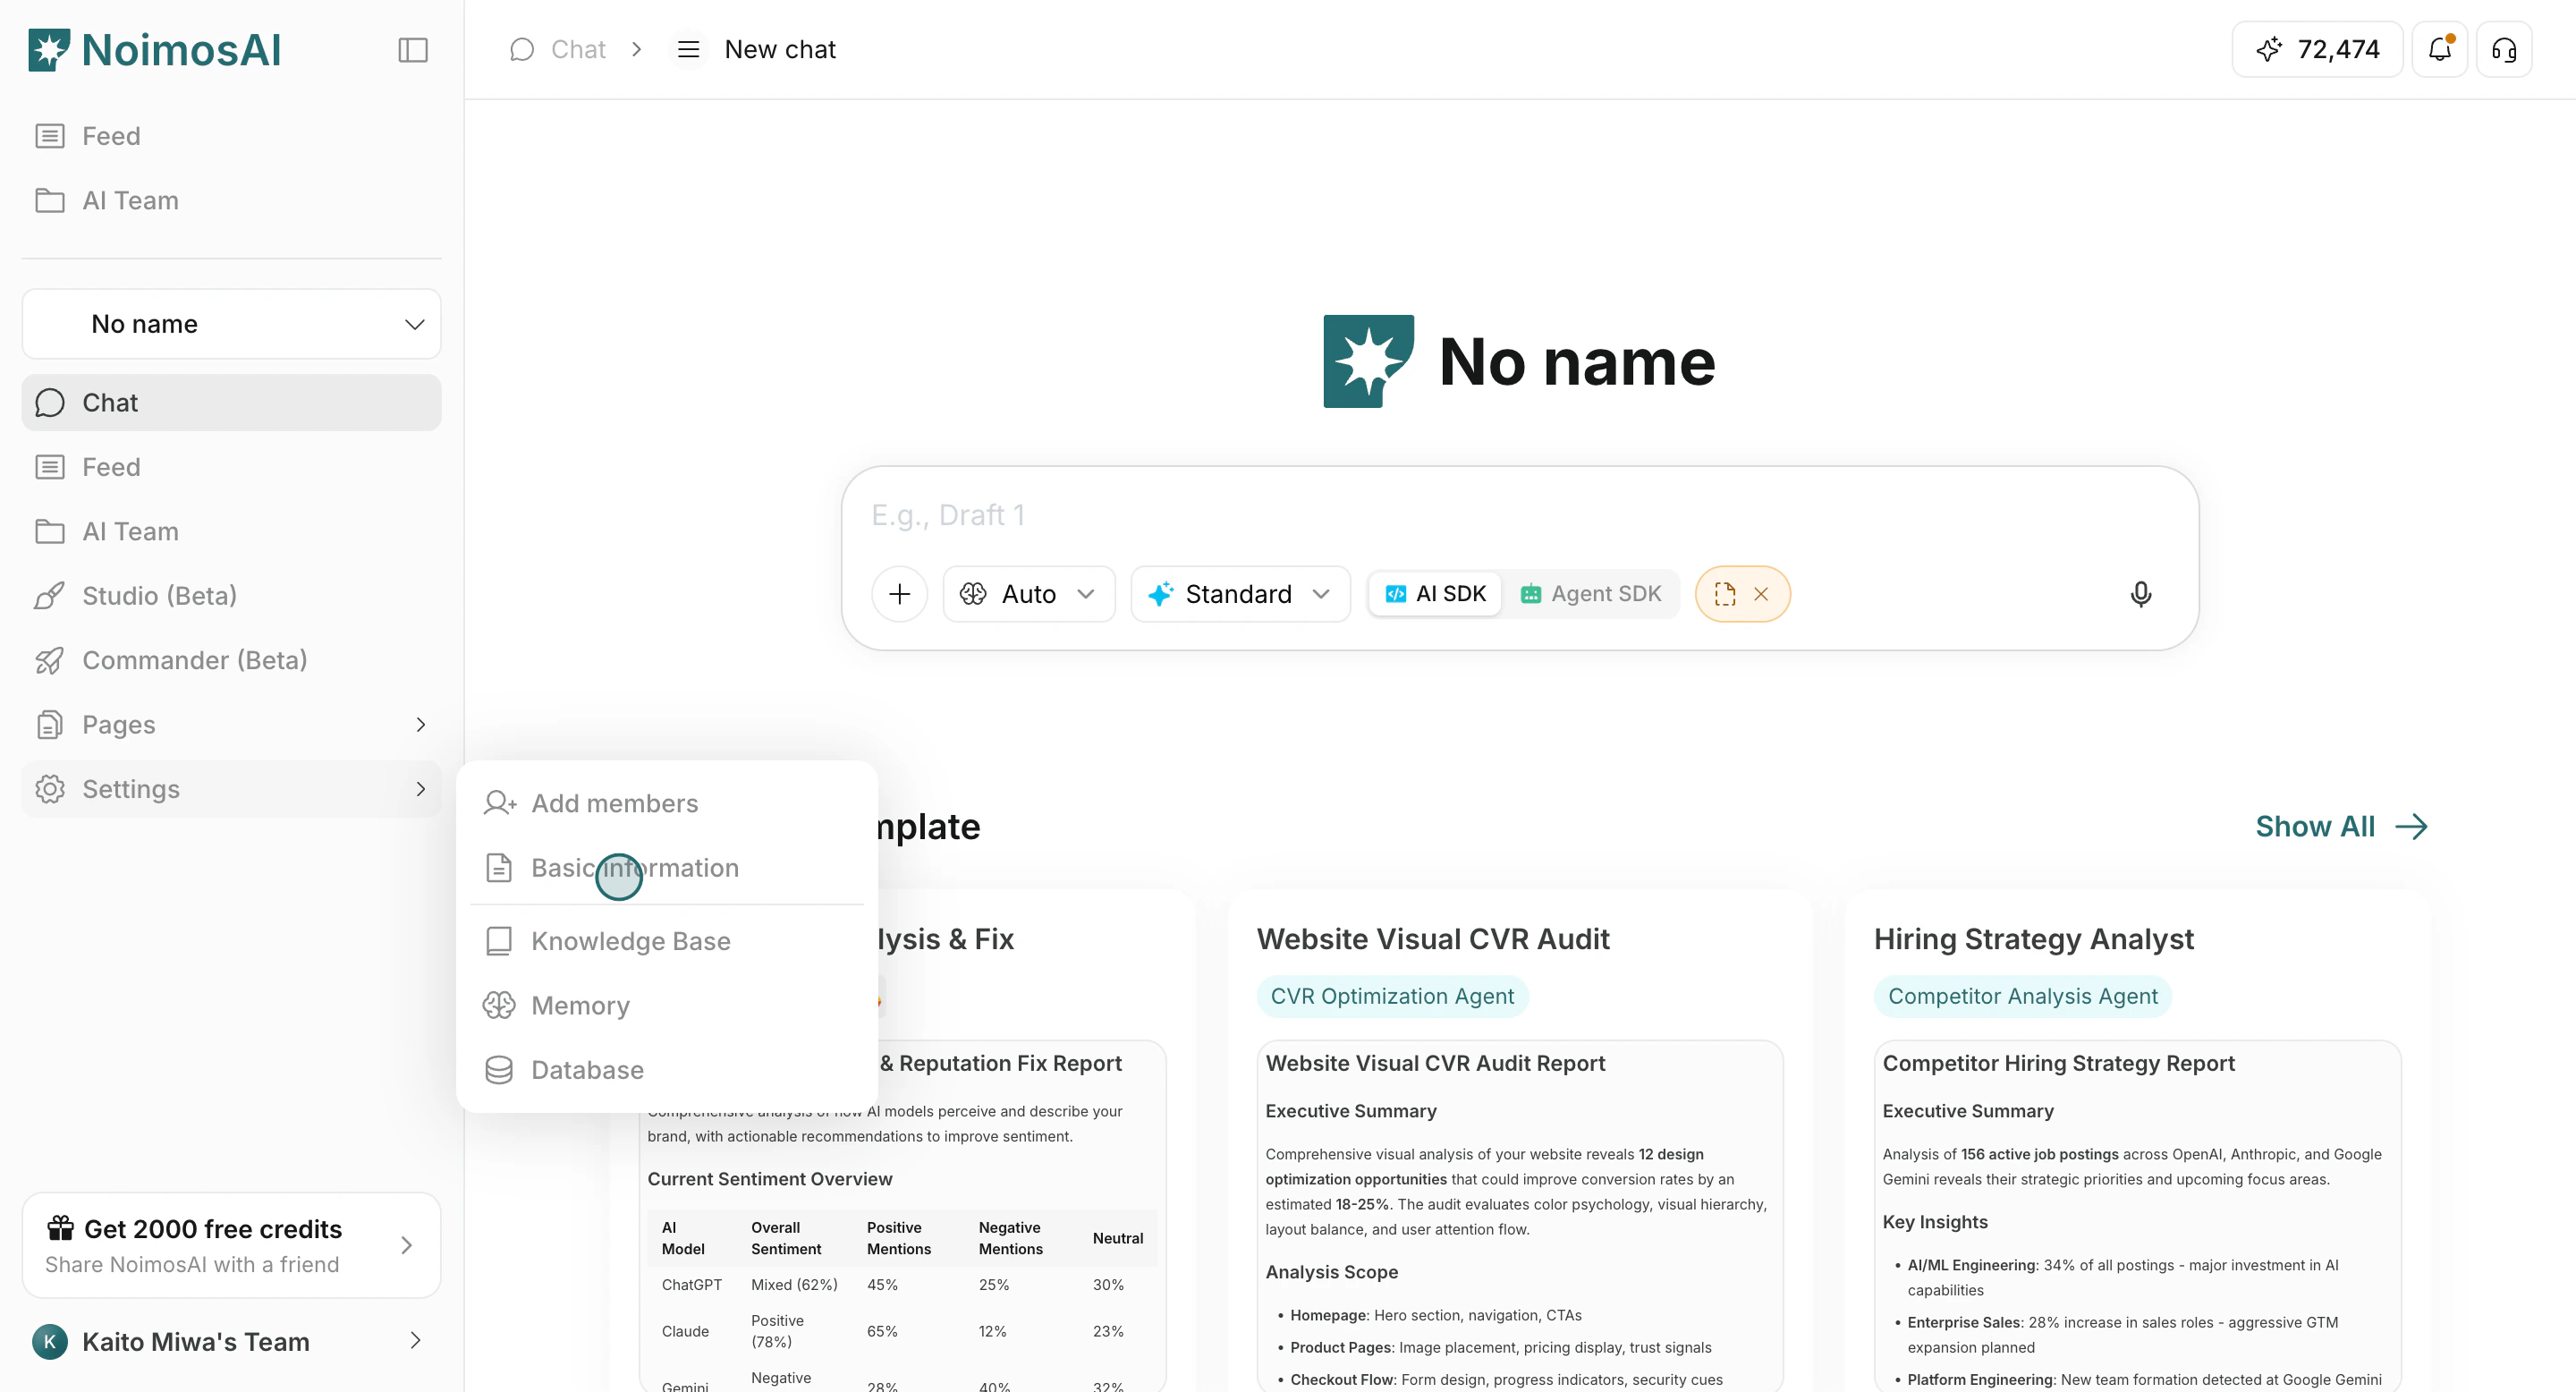Open the chat list hamburger icon
The height and width of the screenshot is (1392, 2576).
pyautogui.click(x=688, y=49)
